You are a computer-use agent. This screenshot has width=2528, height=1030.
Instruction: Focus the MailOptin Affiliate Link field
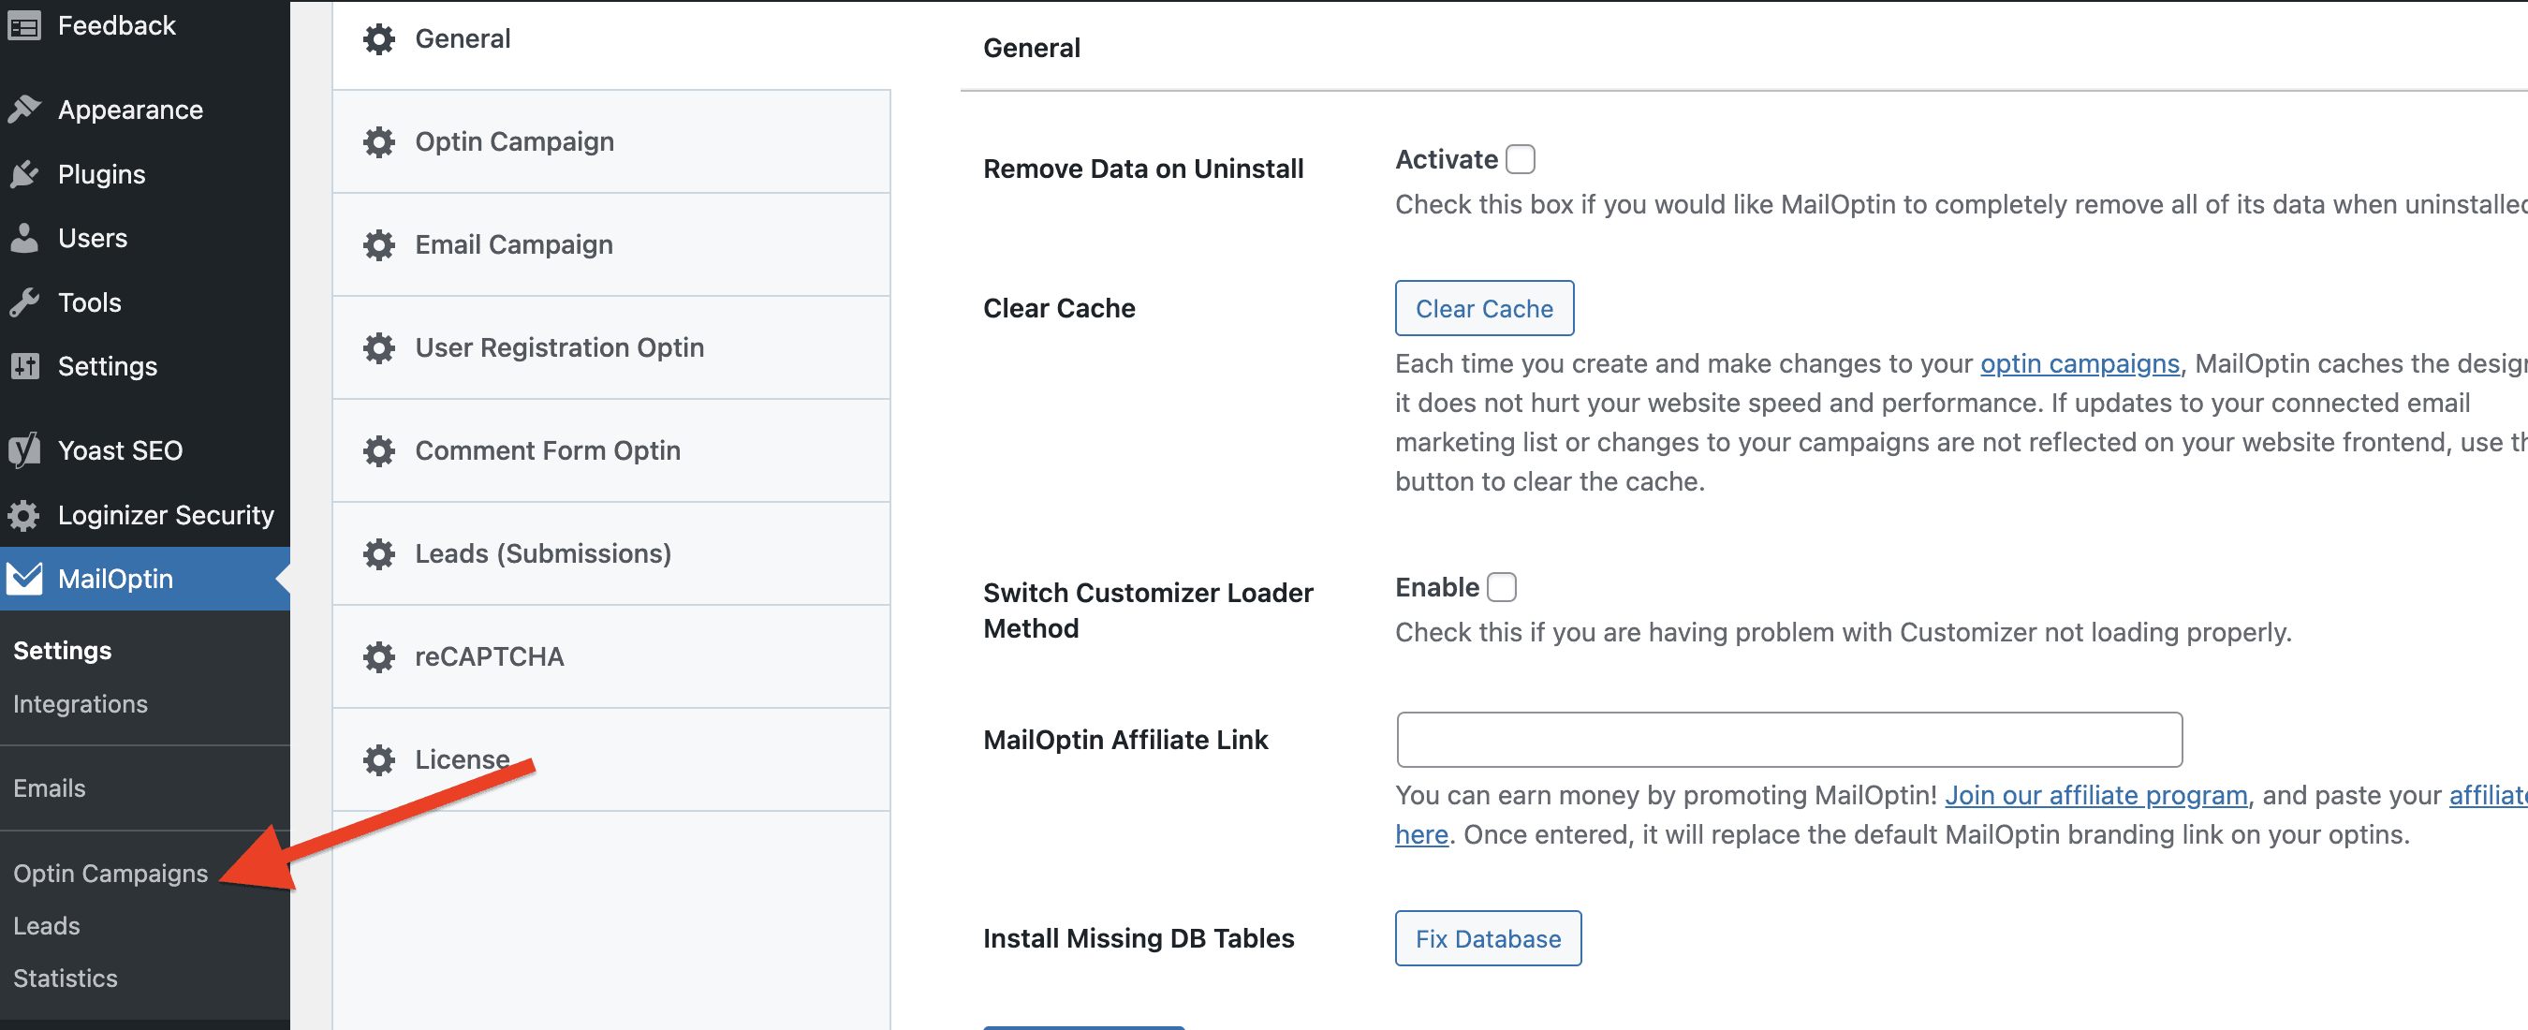pos(1789,740)
